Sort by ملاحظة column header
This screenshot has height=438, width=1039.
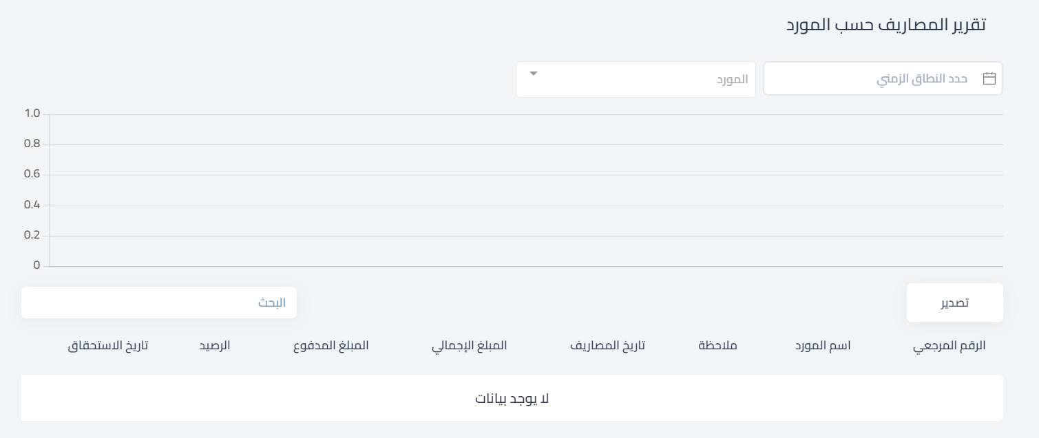coord(717,345)
